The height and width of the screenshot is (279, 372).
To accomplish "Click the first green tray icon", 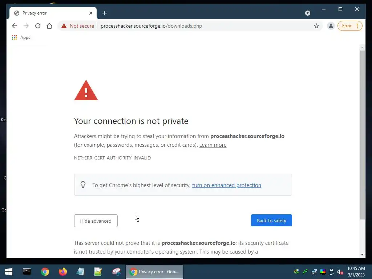I will pyautogui.click(x=296, y=272).
